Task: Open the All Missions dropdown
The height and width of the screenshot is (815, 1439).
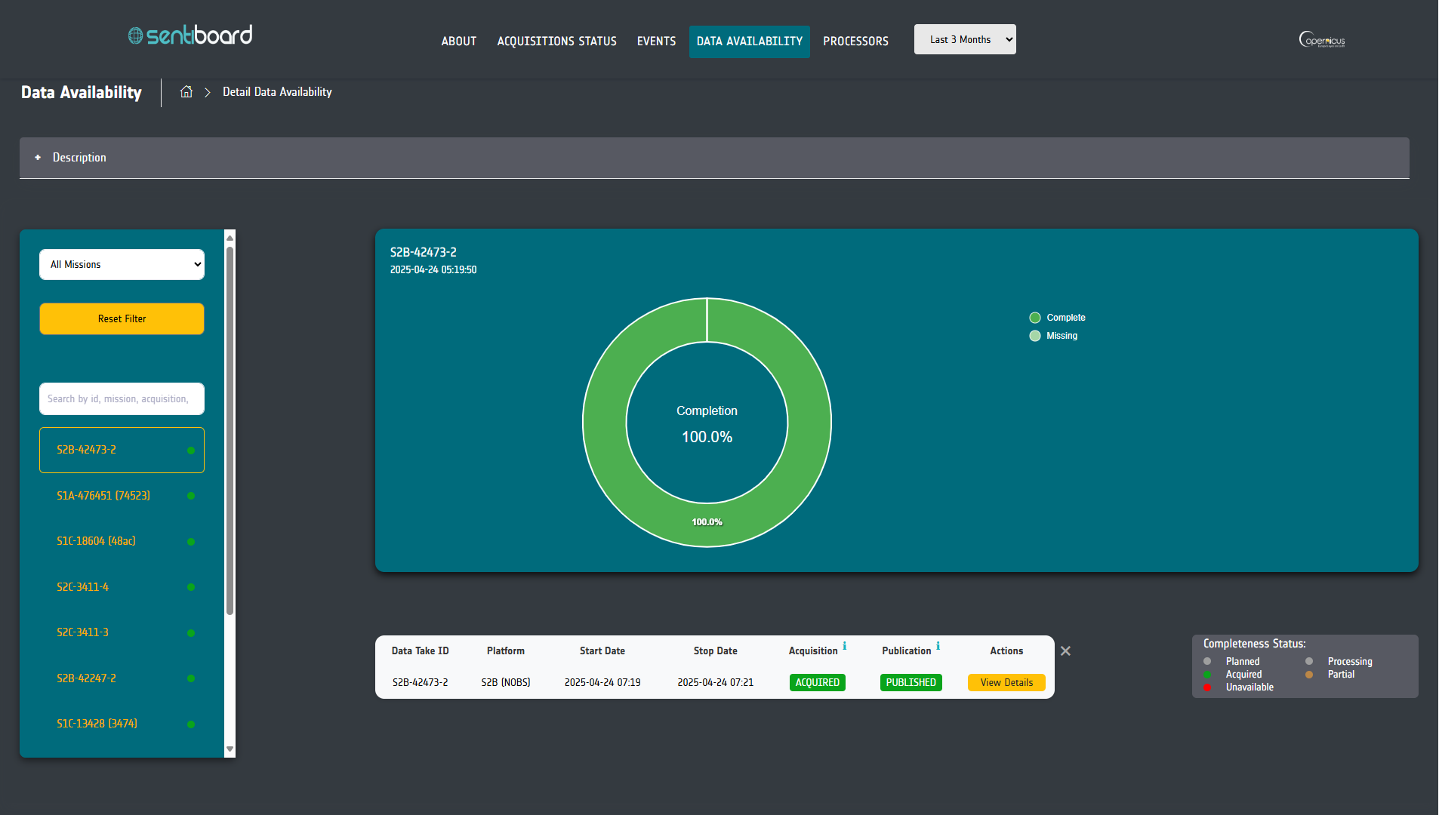Action: pyautogui.click(x=122, y=265)
